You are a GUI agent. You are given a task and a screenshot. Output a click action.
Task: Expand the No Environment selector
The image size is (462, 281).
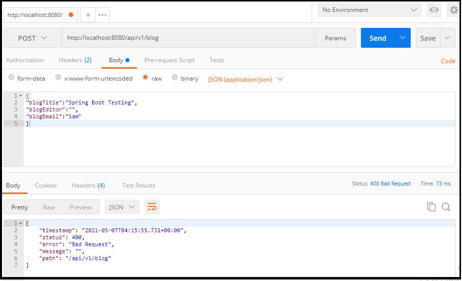(369, 10)
